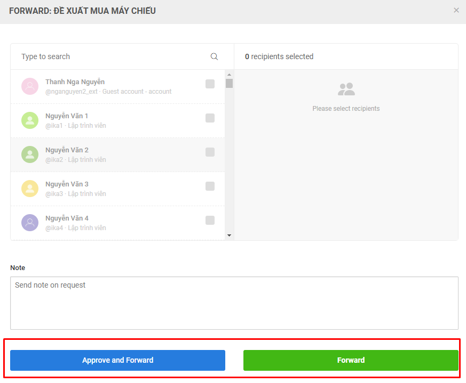This screenshot has height=383, width=466.
Task: Click the recipients group icon placeholder
Action: pos(346,89)
